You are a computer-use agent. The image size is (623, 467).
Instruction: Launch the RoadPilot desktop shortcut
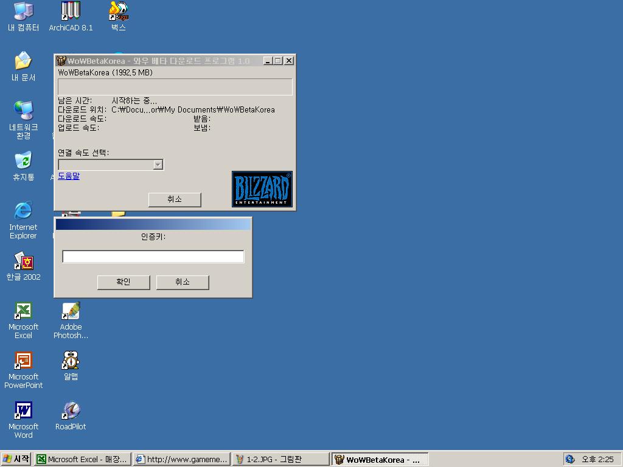71,412
